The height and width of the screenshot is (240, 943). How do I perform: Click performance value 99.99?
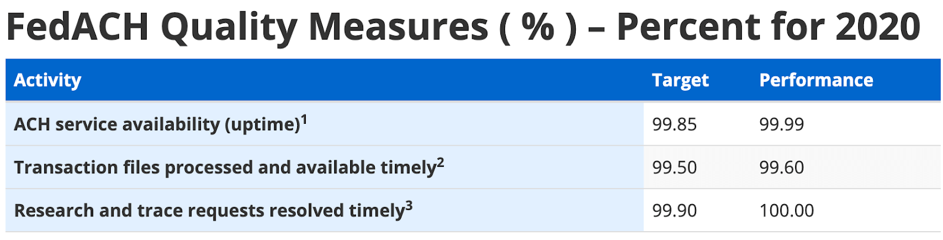(x=782, y=124)
